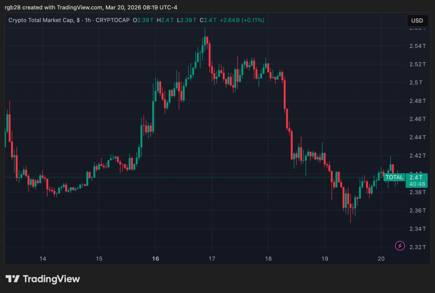Click the +2.64 B (+0.11%) change value

(x=242, y=20)
